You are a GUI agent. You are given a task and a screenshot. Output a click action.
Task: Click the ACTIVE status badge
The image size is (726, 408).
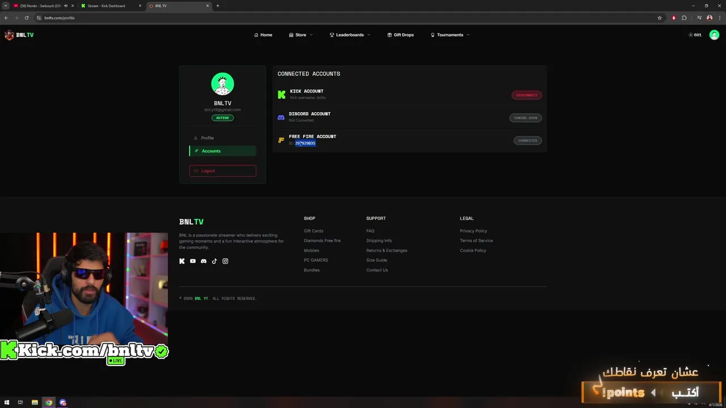[x=222, y=118]
